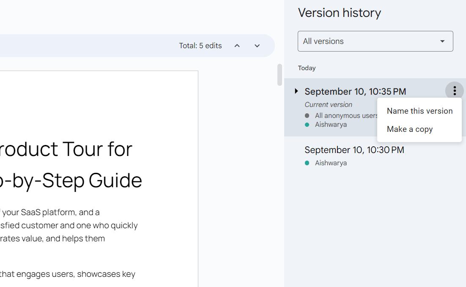The width and height of the screenshot is (466, 287).
Task: Go to next edit with down chevron
Action: (257, 46)
